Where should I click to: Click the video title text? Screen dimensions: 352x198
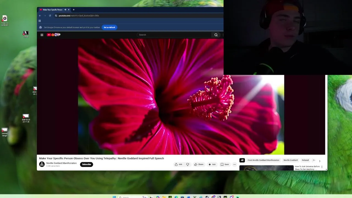pyautogui.click(x=101, y=158)
